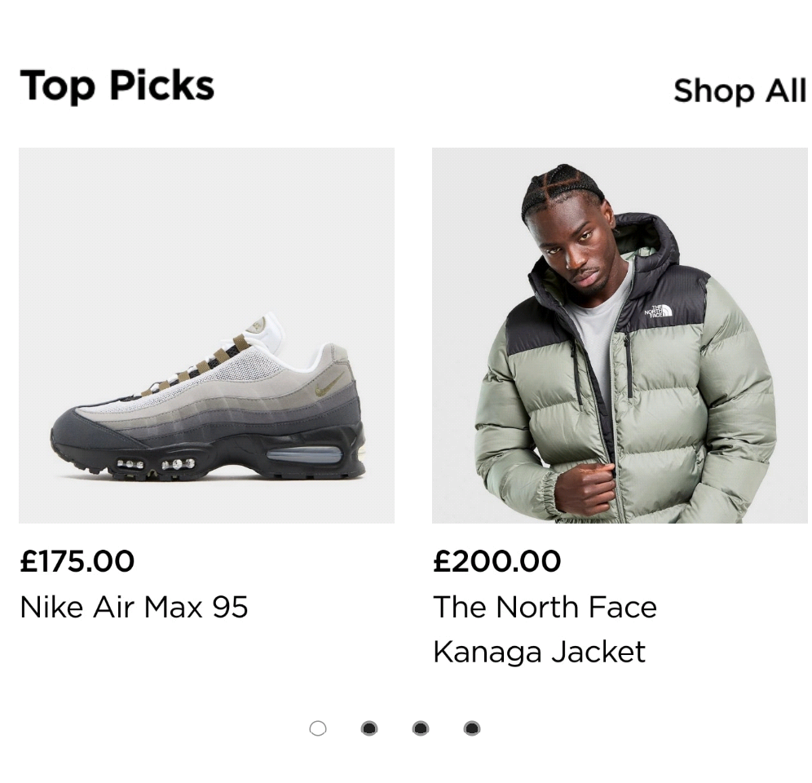This screenshot has width=812, height=783.
Task: Click the Top Picks heading
Action: (117, 86)
